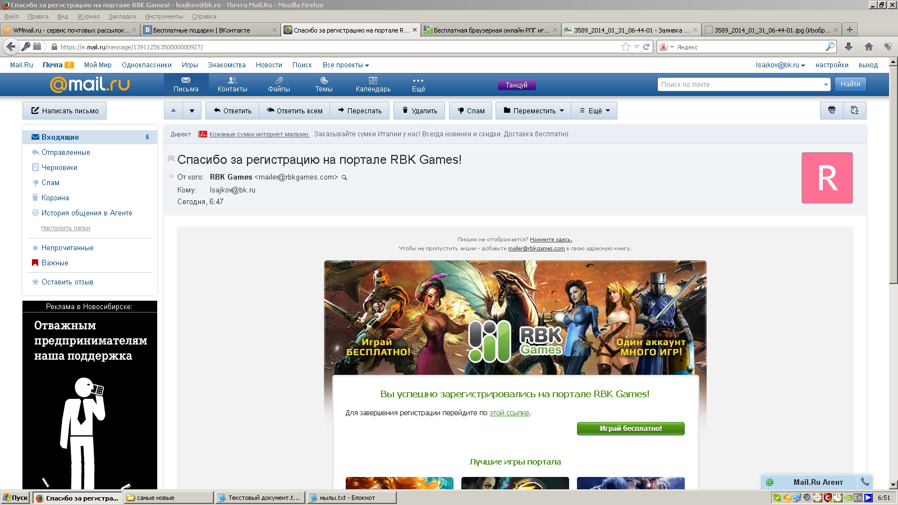Open the Пуск start button
This screenshot has height=505, width=898.
pos(16,498)
